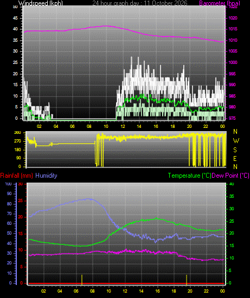
Task: Click the yellow marker near 07 hours on rainfall baseline
Action: point(82,280)
